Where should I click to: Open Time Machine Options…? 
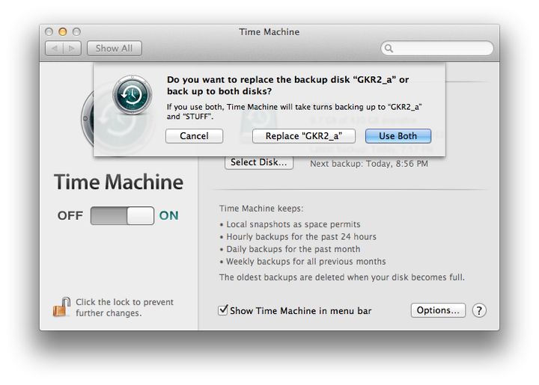click(438, 310)
